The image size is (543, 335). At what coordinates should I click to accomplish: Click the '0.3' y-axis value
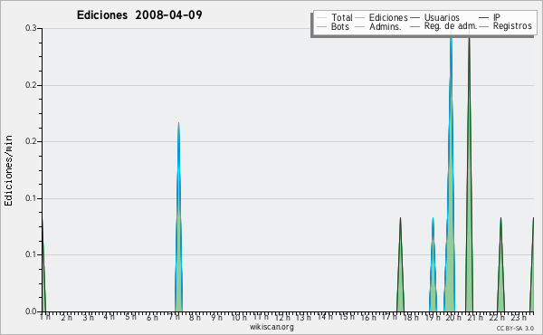pos(31,28)
